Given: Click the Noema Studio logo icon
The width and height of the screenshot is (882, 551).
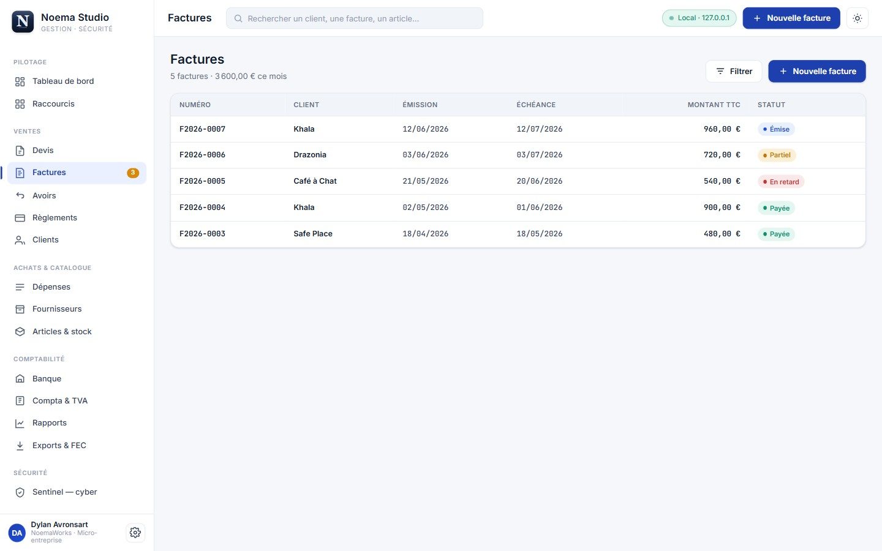Looking at the screenshot, I should tap(23, 21).
